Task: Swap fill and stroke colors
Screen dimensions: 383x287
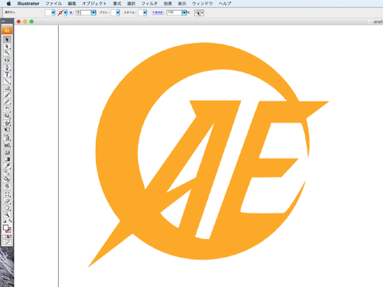Action: pos(10,221)
